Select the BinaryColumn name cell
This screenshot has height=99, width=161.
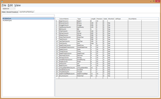tap(68, 23)
